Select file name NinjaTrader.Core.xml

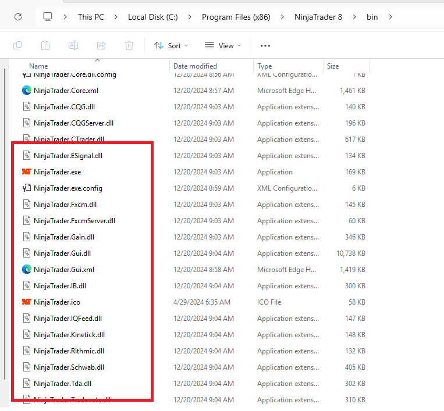click(x=66, y=91)
